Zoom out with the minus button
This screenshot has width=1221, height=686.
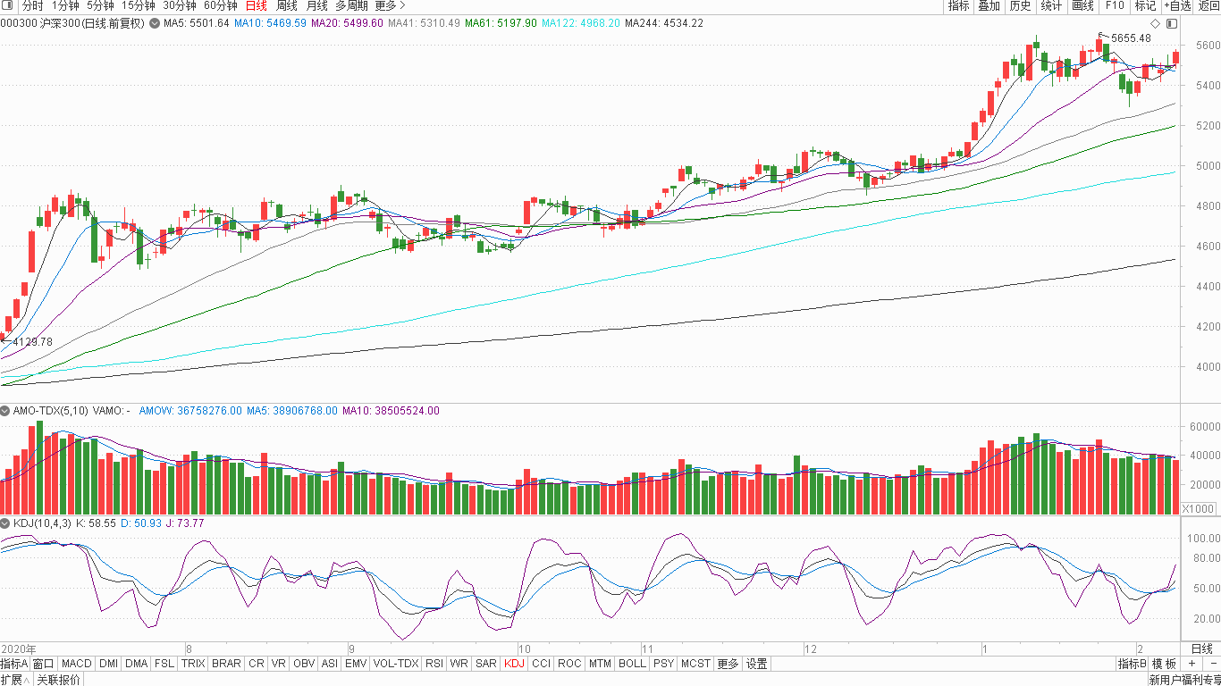(1213, 664)
